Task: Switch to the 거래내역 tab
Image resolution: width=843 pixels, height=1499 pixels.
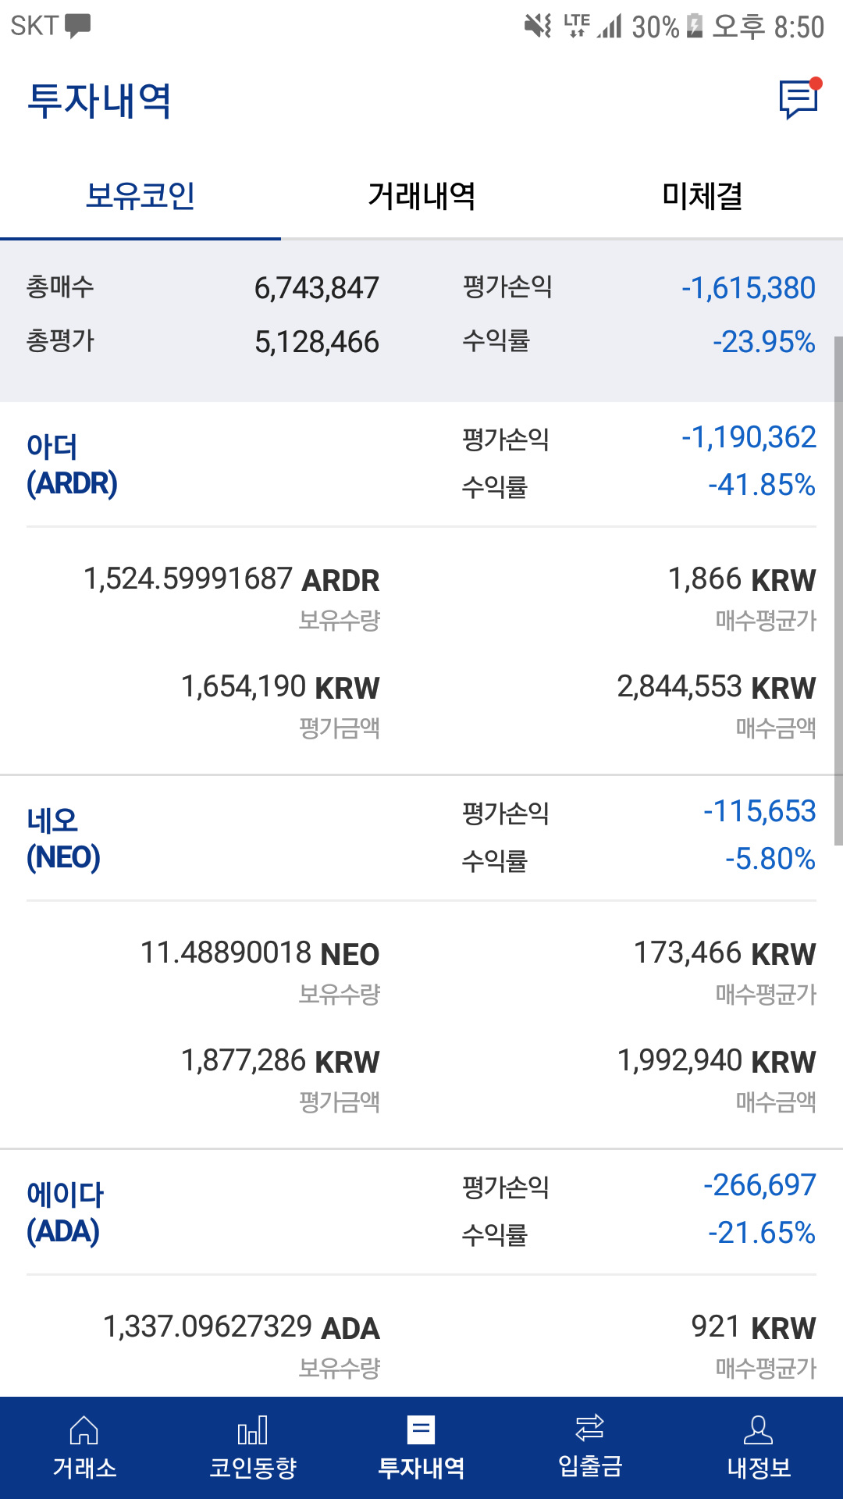Action: (421, 196)
